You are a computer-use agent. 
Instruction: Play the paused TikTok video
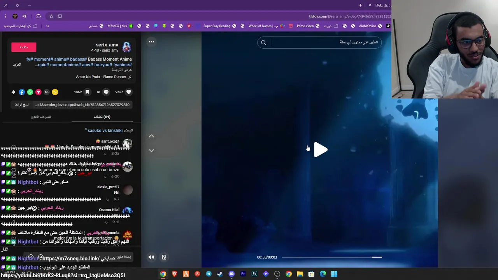[321, 150]
